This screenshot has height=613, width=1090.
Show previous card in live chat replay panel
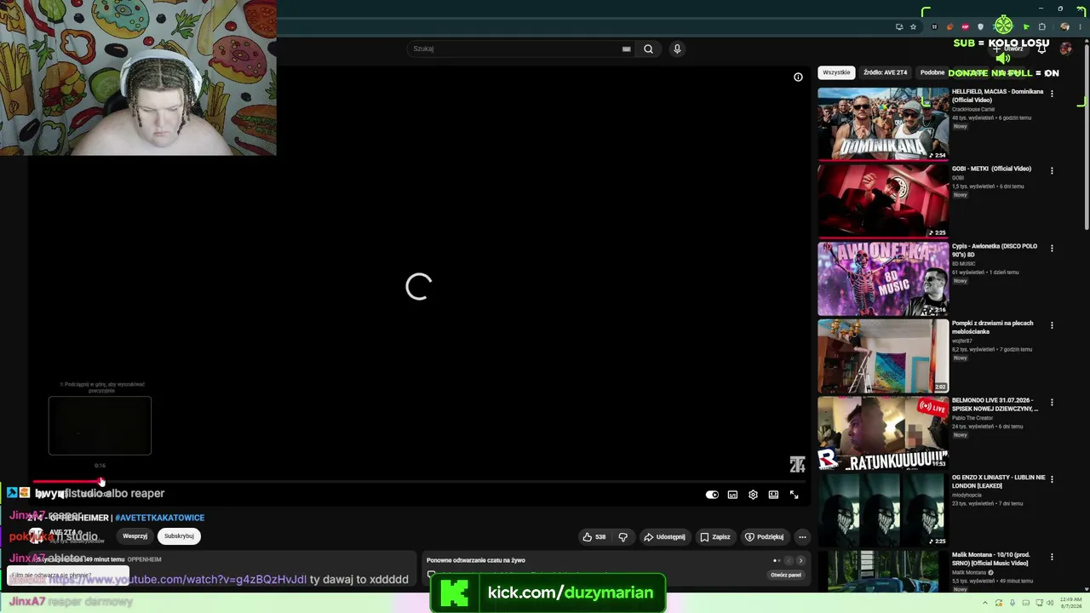[x=789, y=560]
